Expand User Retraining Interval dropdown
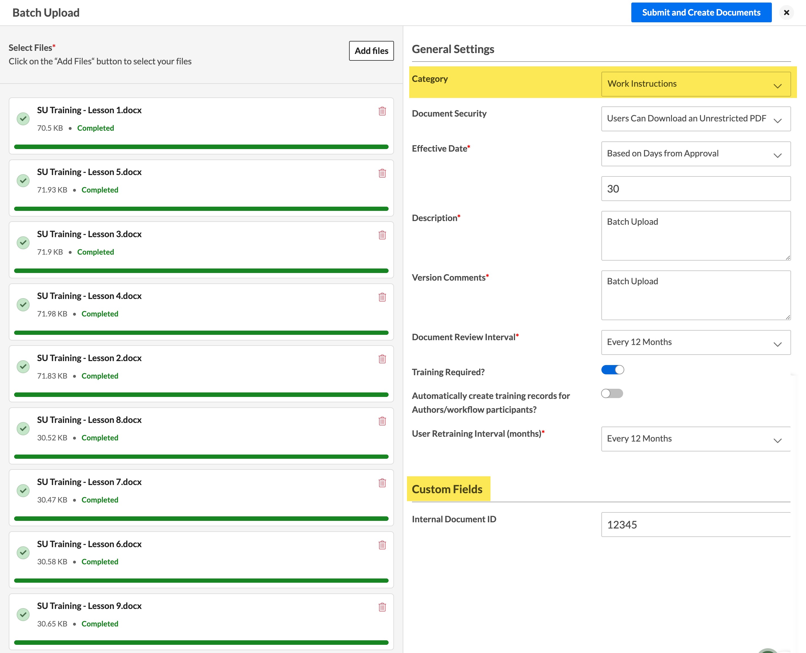 (696, 439)
